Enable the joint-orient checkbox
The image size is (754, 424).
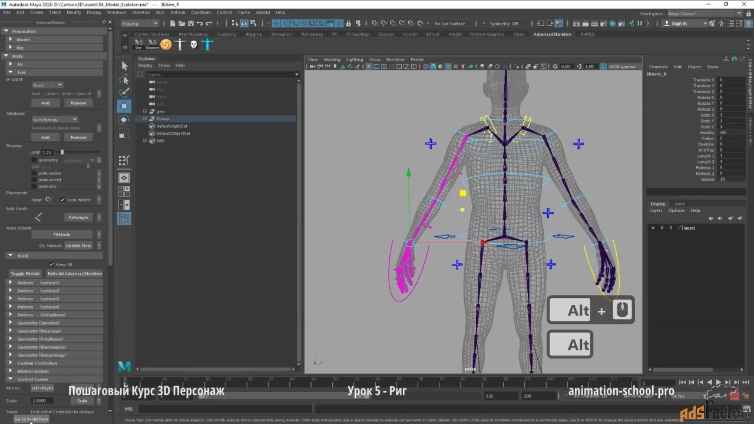pos(34,180)
